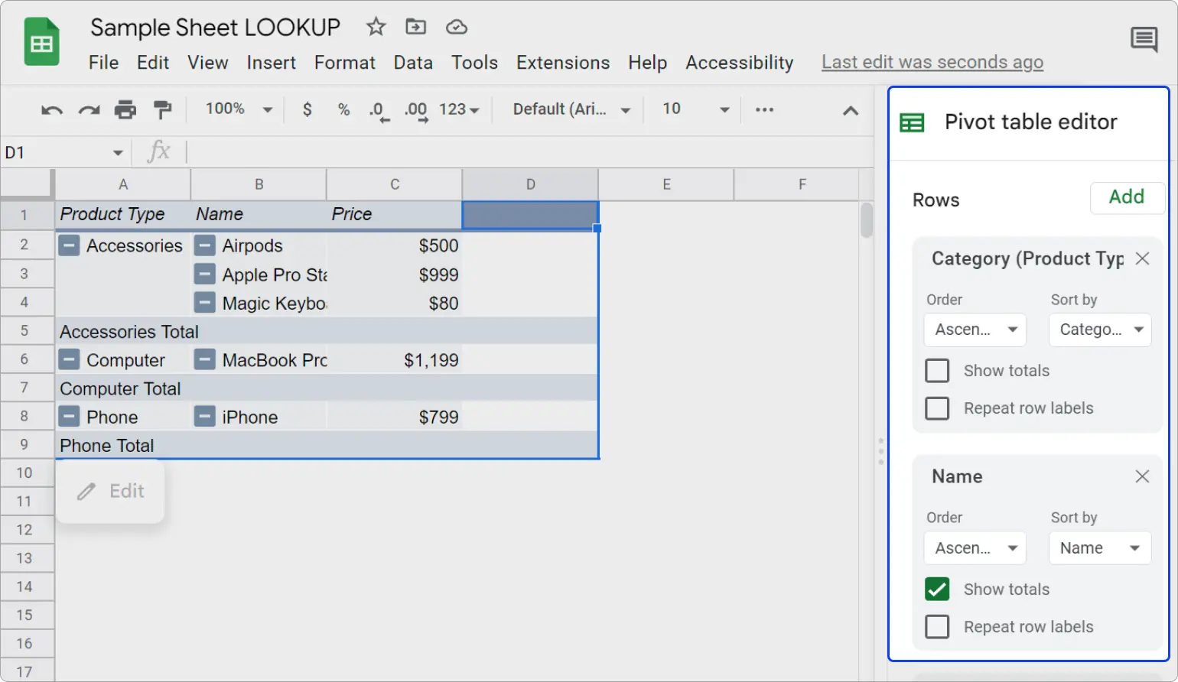1178x682 pixels.
Task: Decrease decimal places
Action: 378,110
